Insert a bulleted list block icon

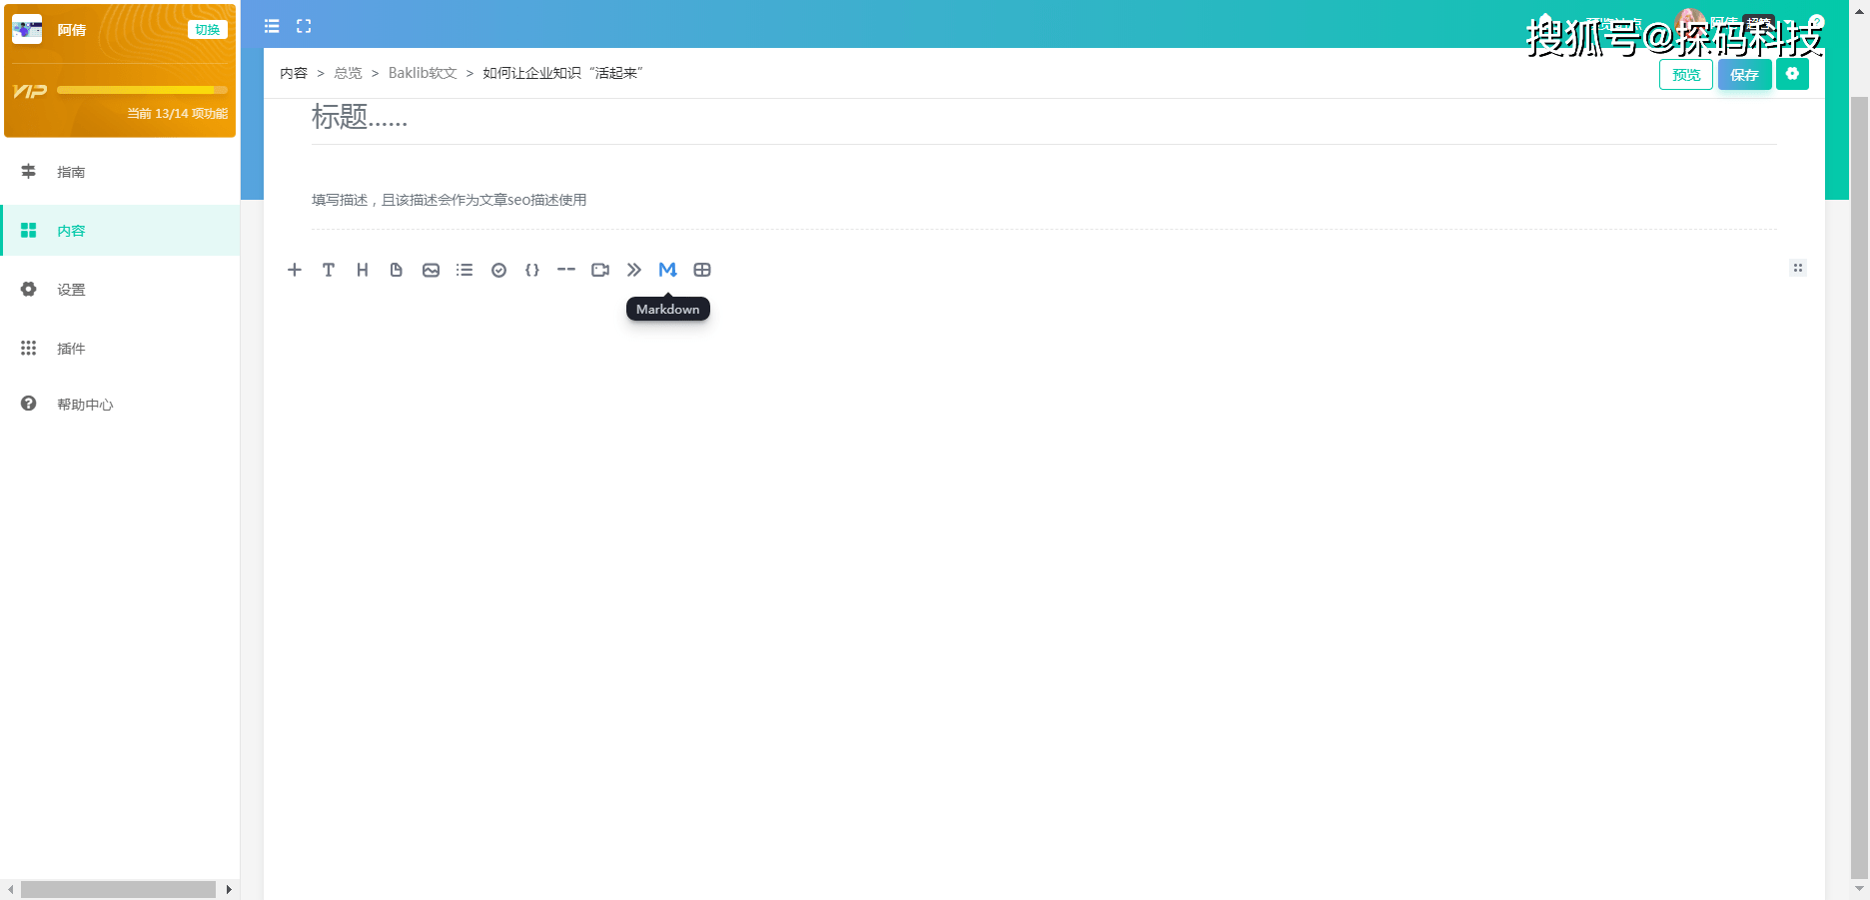click(465, 270)
